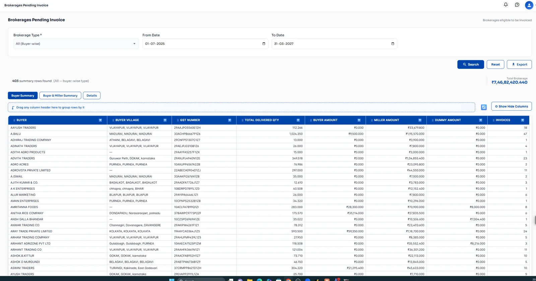Click the ₹59,350.000 buyer amount cell
The height and width of the screenshot is (281, 536).
pos(335,231)
